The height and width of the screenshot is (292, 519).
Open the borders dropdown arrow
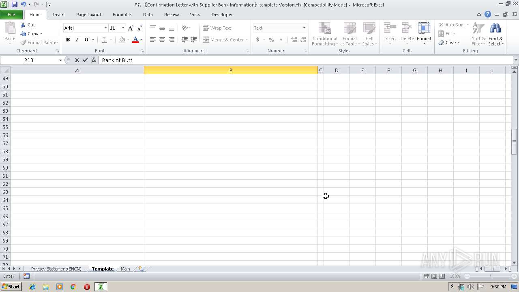pyautogui.click(x=111, y=40)
